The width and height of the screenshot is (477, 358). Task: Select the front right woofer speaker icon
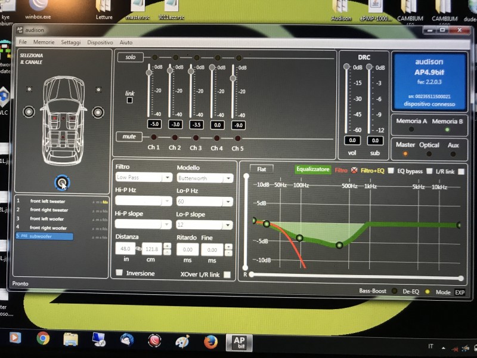pos(98,112)
